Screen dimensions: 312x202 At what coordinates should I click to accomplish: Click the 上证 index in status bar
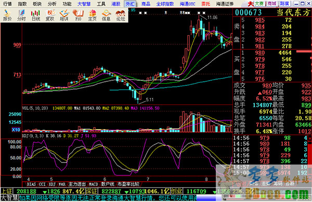click(7, 192)
